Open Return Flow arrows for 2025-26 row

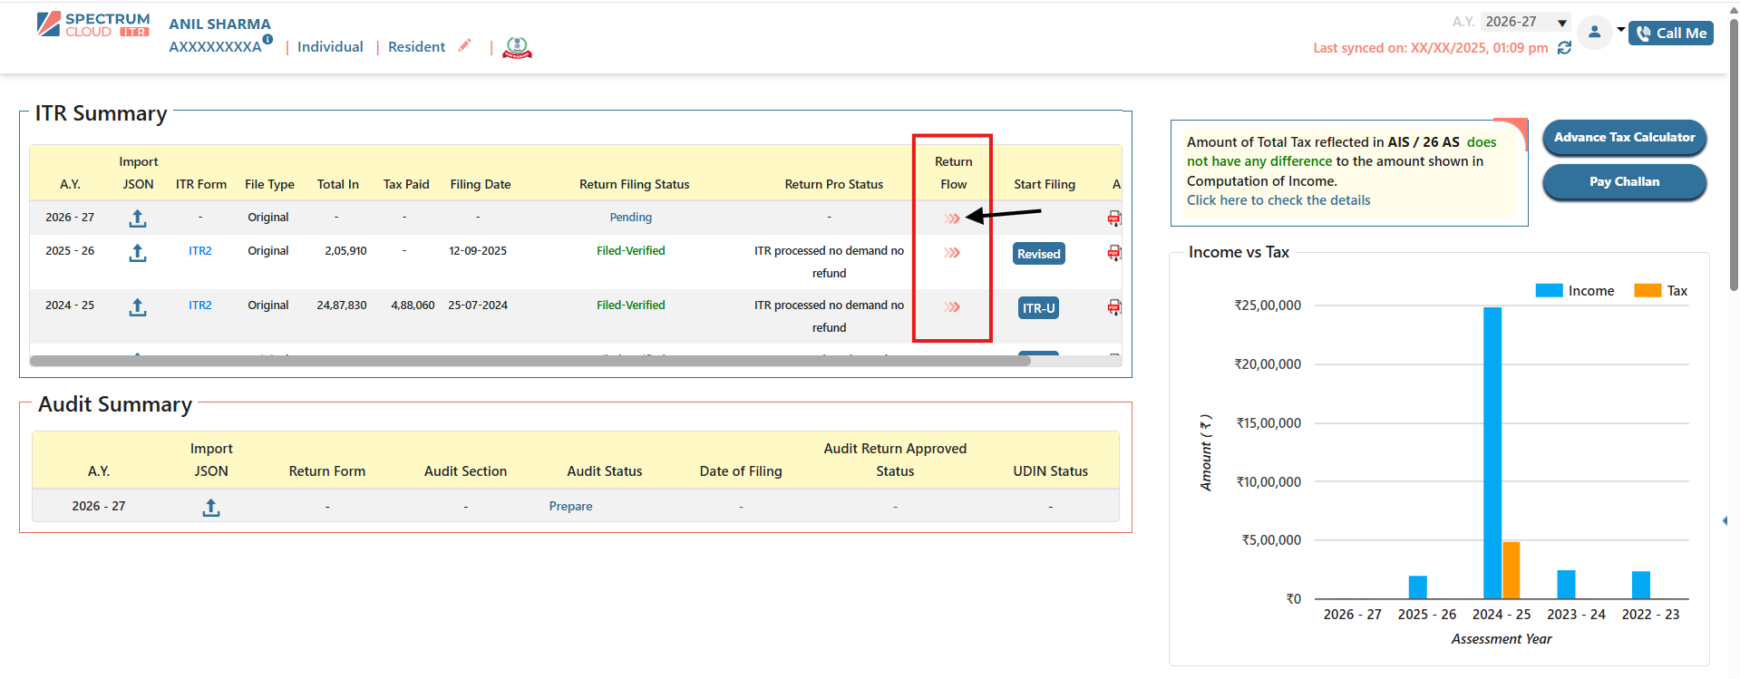tap(952, 253)
